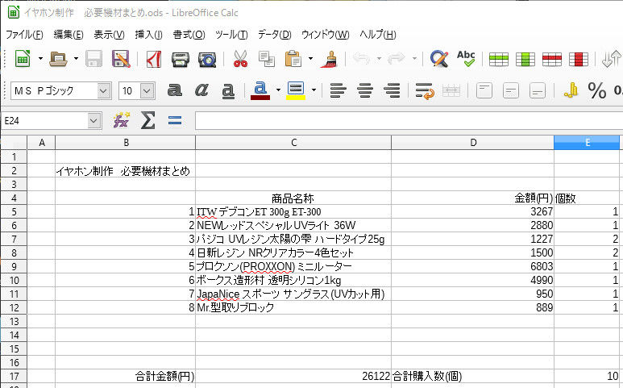Viewport: 623px width, 388px height.
Task: Click the Print icon
Action: coord(181,59)
